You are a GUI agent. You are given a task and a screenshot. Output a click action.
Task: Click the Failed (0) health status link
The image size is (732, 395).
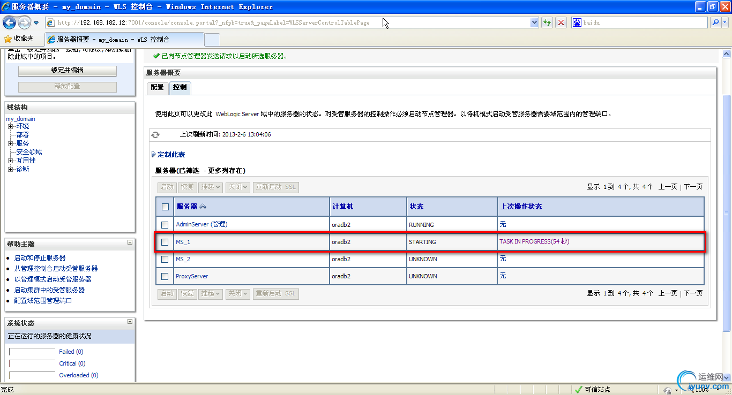[x=71, y=352]
